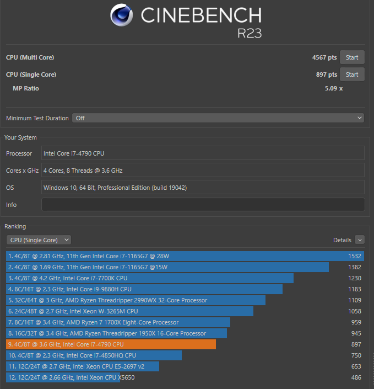The image size is (374, 389).
Task: Click the score 486 in the ranking
Action: click(356, 377)
